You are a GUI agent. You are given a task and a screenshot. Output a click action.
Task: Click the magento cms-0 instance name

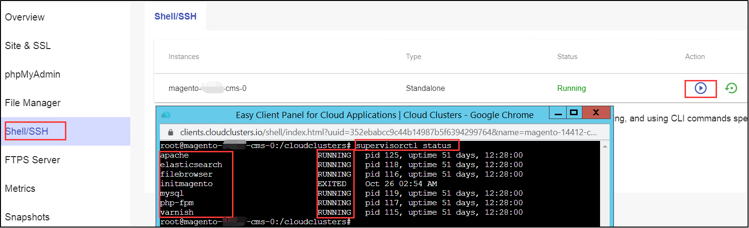(207, 88)
